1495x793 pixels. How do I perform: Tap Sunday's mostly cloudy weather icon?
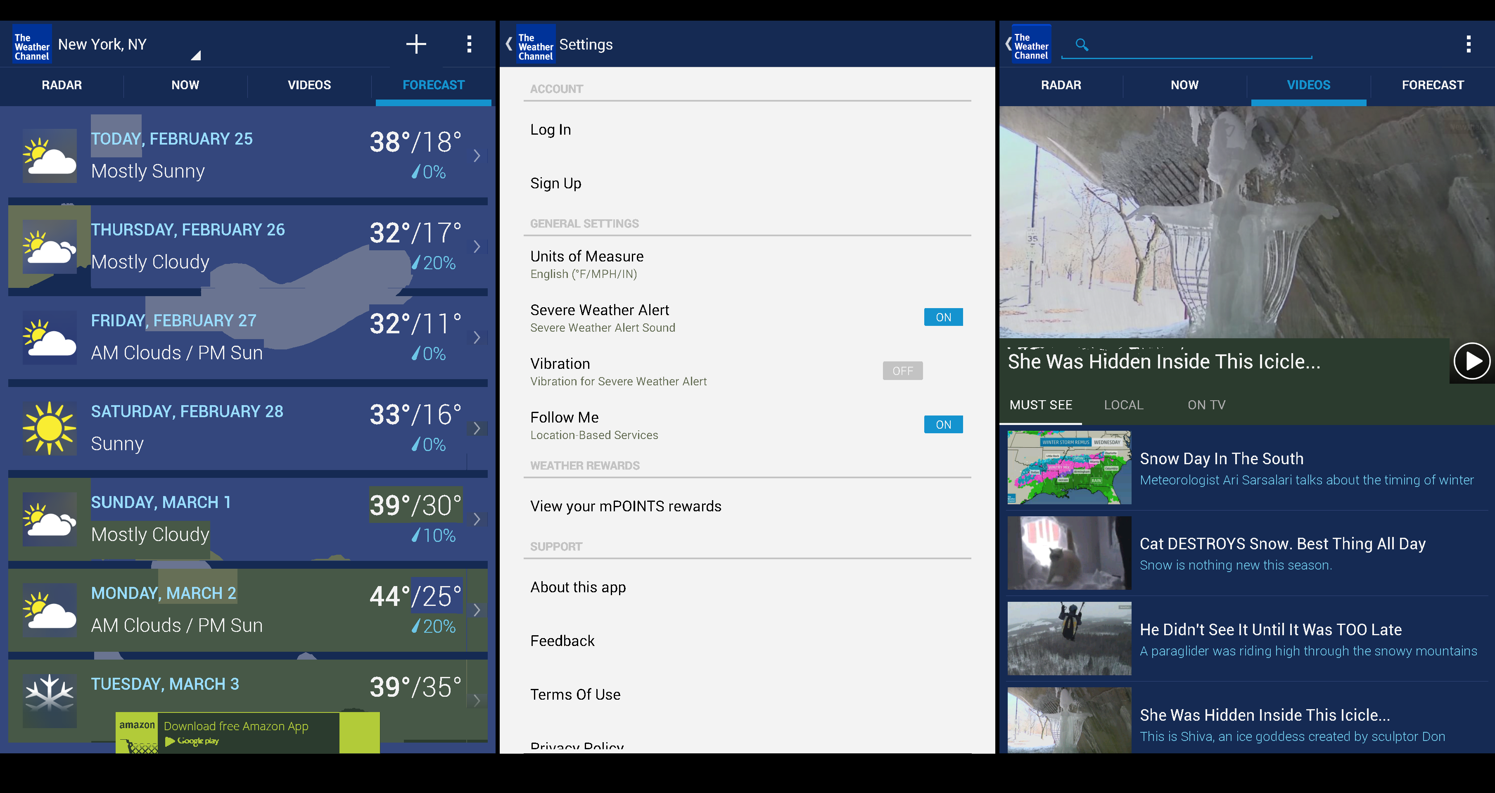pyautogui.click(x=50, y=519)
